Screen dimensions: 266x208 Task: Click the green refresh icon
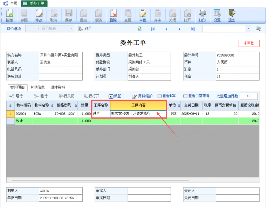click(139, 29)
